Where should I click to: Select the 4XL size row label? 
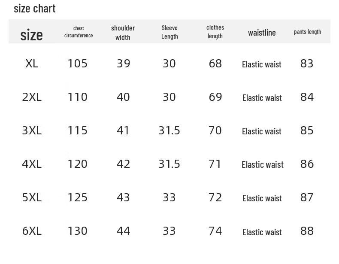(32, 164)
